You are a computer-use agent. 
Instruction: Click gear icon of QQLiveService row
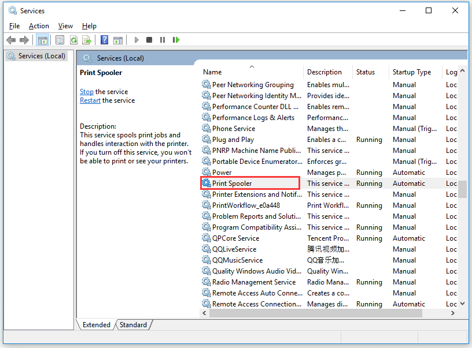[206, 249]
